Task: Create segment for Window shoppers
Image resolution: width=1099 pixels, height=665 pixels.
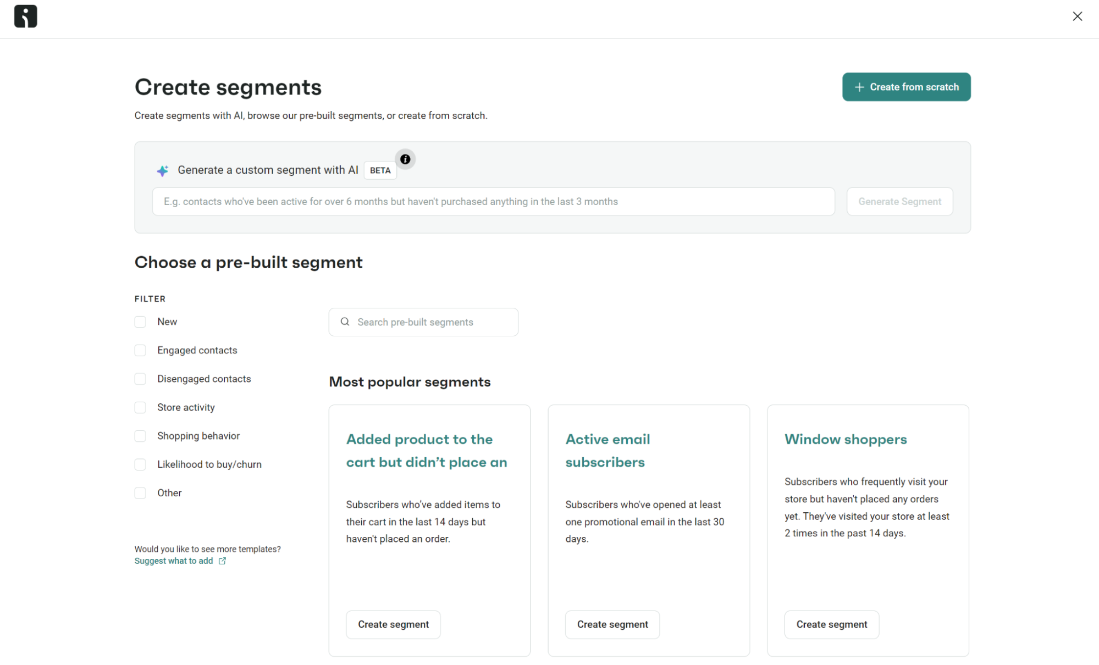Action: tap(831, 625)
